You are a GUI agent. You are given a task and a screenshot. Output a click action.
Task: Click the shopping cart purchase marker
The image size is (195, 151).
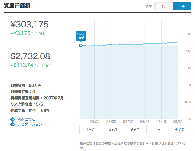coord(81,36)
